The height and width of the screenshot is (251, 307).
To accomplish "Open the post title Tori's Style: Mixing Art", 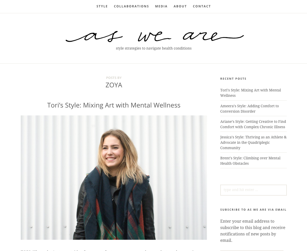I will point(114,105).
